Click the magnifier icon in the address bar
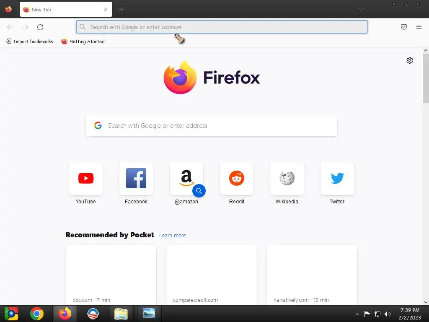429x322 pixels. pos(83,27)
